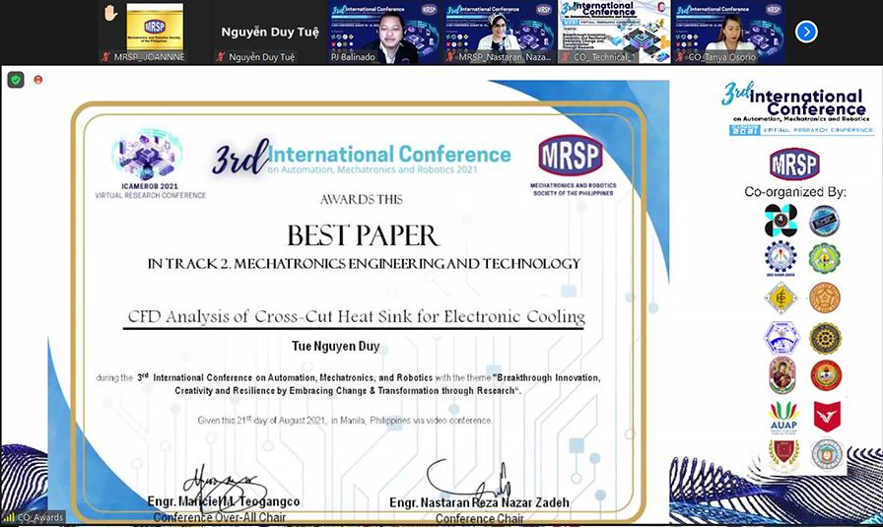Click 'Engr. Nastaran Reza Nazar Zadeh' signature name
This screenshot has width=883, height=528.
tap(479, 502)
